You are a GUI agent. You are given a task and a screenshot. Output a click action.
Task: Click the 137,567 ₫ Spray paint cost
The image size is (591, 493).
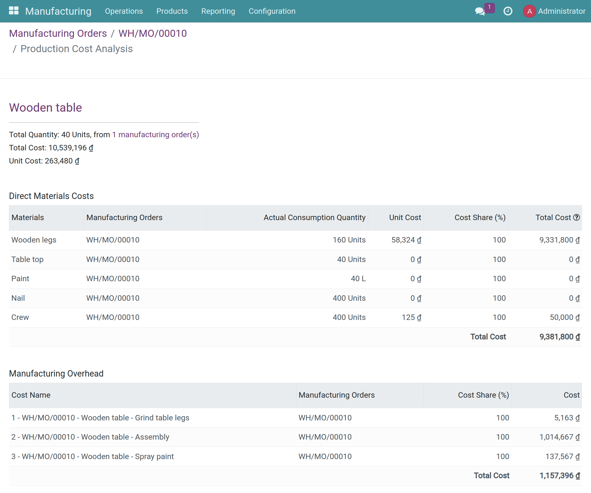click(x=563, y=457)
